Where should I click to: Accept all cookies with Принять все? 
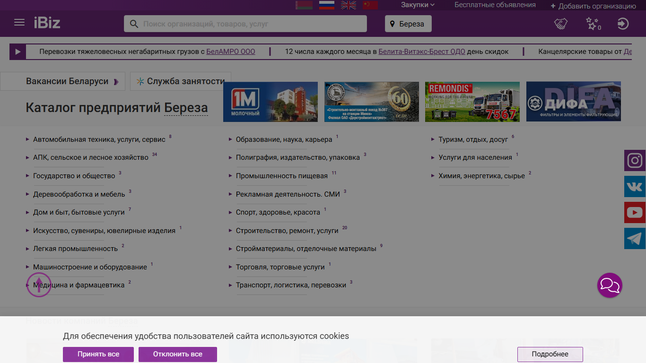click(98, 354)
